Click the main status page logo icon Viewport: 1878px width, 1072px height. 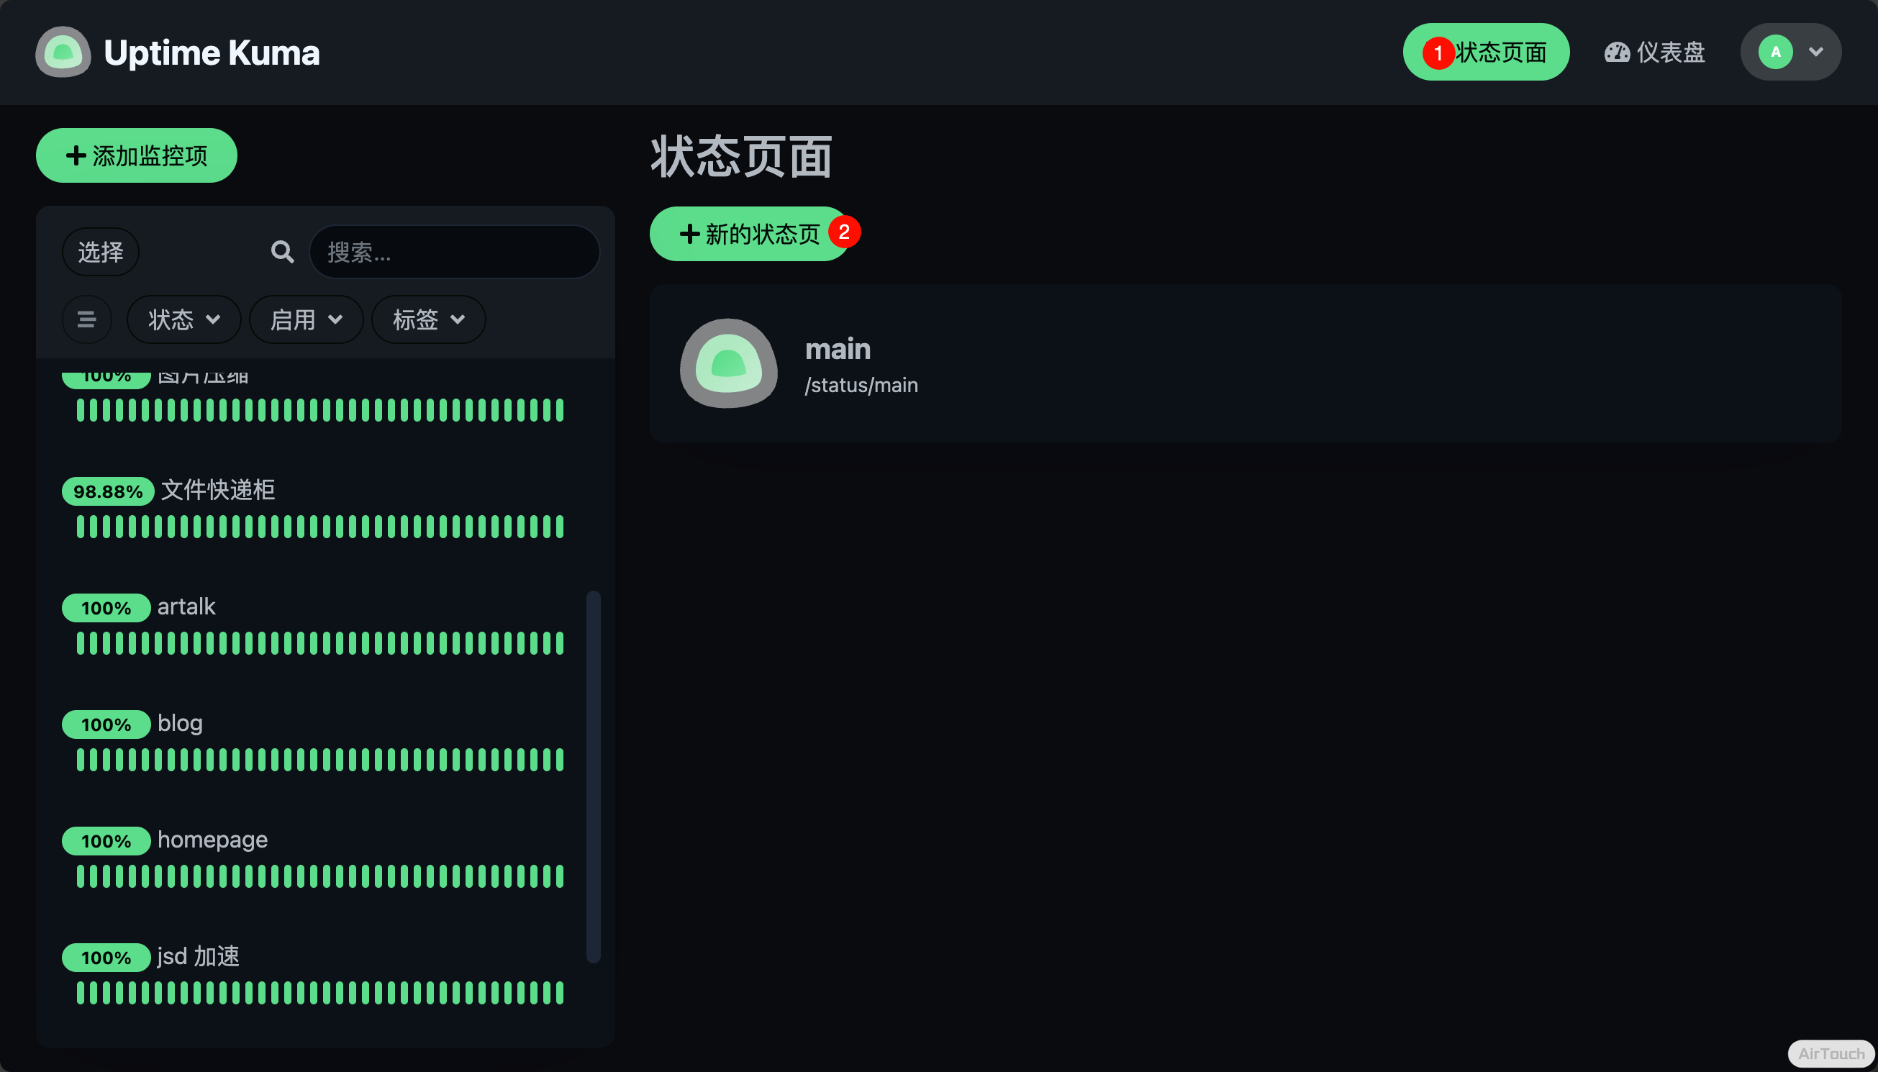pos(728,363)
